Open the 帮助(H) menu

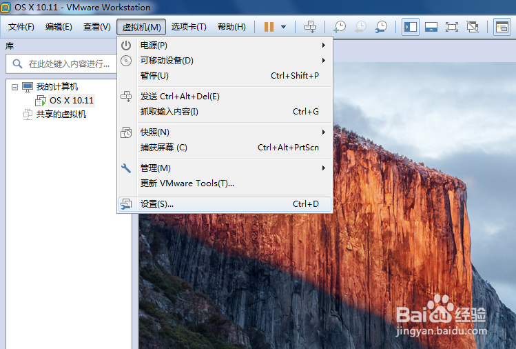coord(231,27)
